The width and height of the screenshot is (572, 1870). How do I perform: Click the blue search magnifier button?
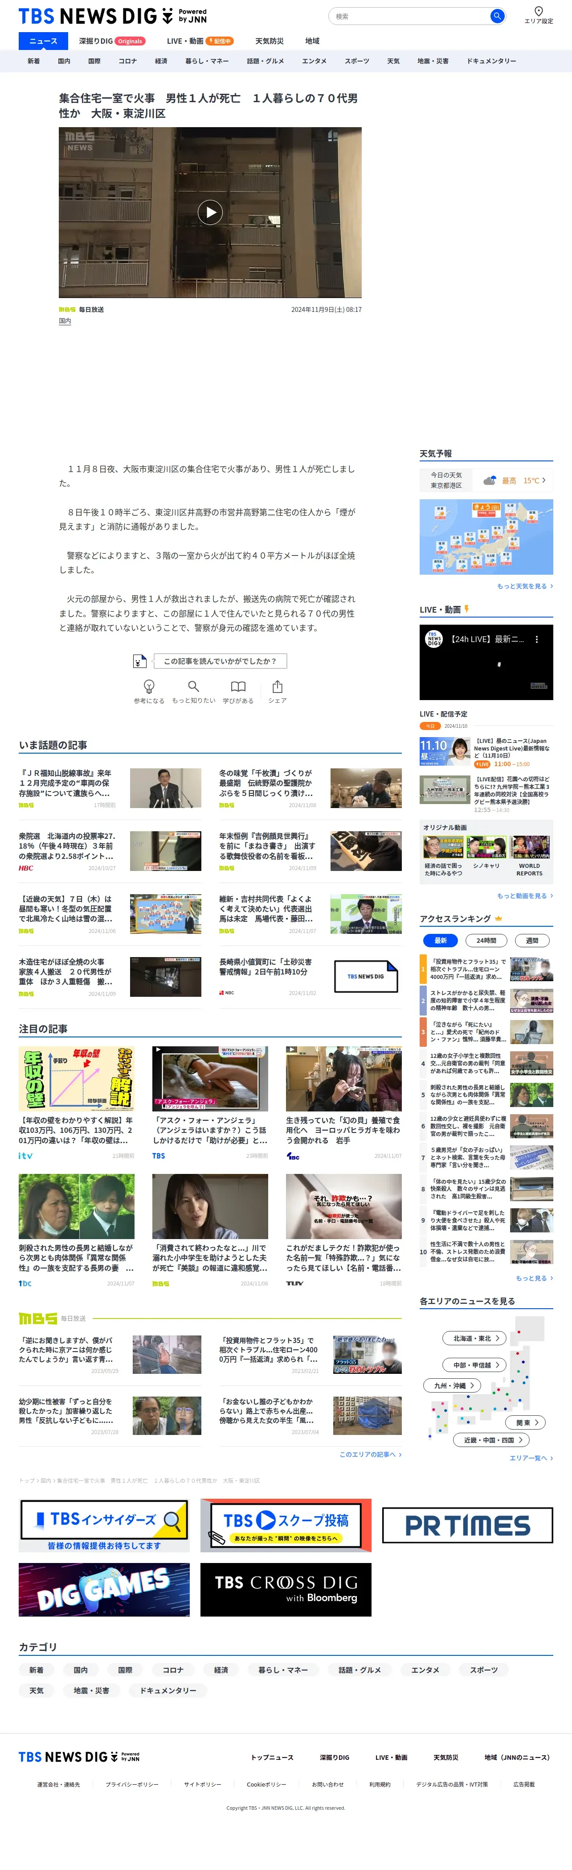click(x=497, y=16)
